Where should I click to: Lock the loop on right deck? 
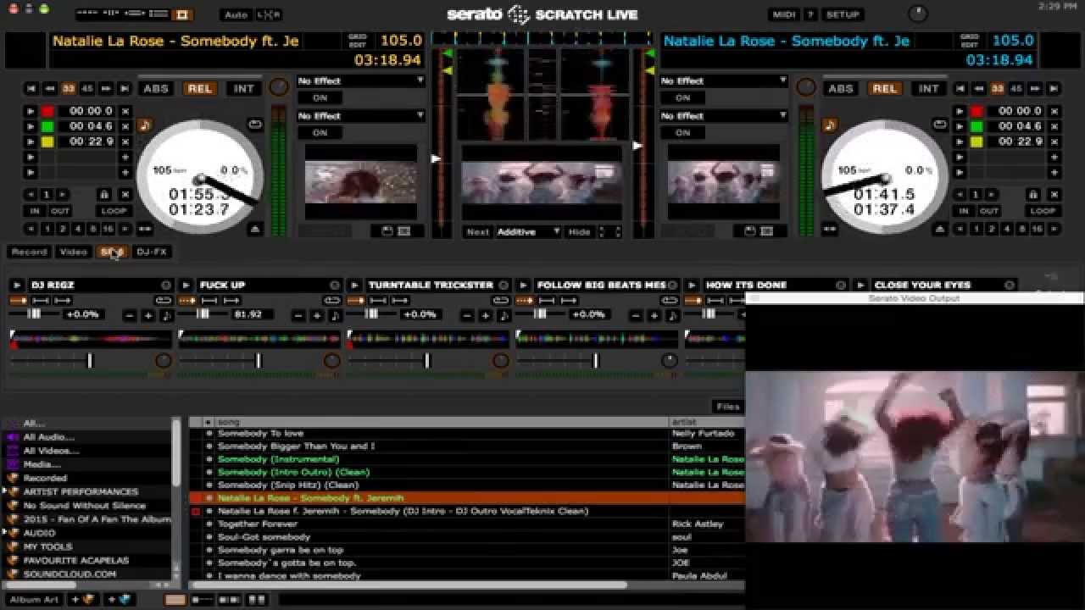pos(1032,194)
